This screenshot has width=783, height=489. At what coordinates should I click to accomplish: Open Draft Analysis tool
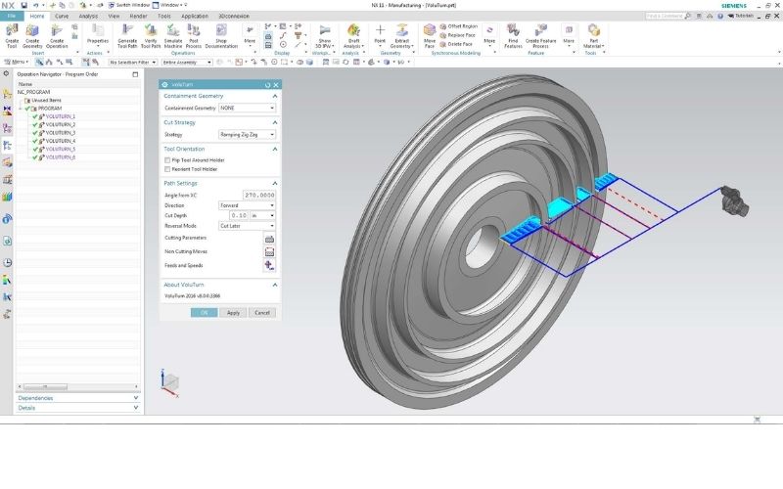[x=353, y=36]
